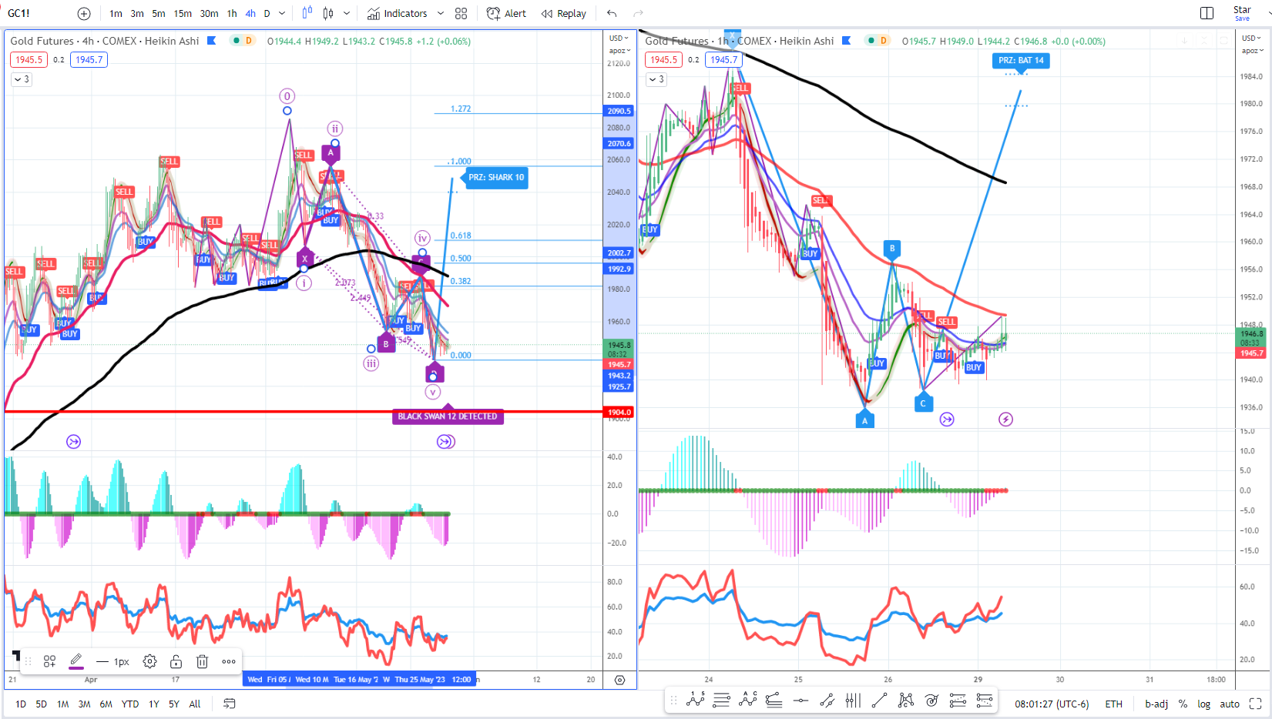Image resolution: width=1272 pixels, height=719 pixels.
Task: Set the range to 1D
Action: (x=21, y=704)
